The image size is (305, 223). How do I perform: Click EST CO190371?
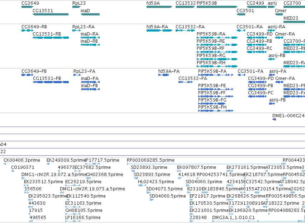tap(23, 167)
